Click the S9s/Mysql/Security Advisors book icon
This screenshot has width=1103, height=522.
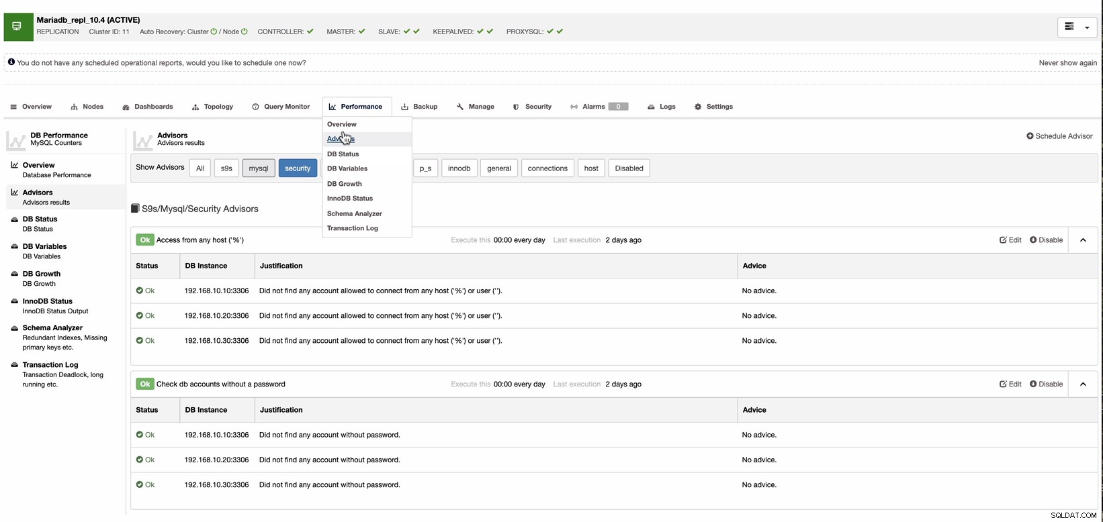[x=135, y=209]
